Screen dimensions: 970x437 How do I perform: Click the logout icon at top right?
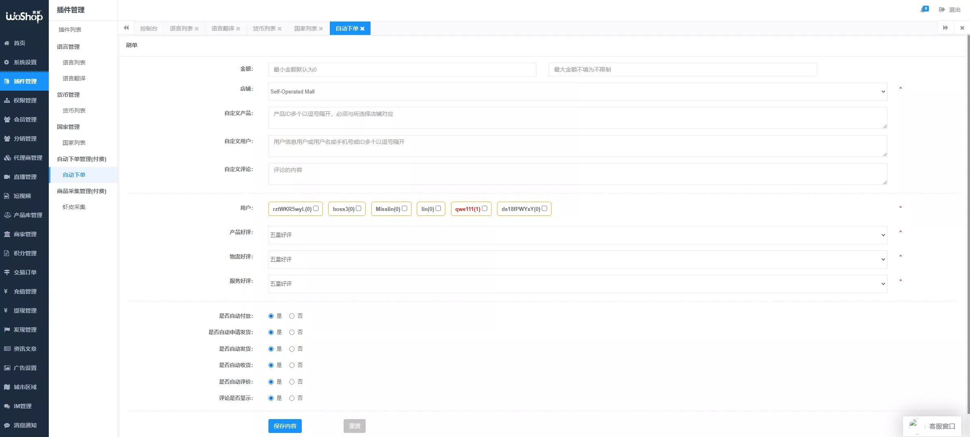point(942,10)
